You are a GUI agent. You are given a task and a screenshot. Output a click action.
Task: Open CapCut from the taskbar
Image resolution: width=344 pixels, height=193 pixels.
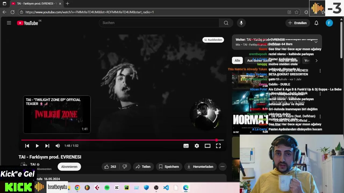117,188
